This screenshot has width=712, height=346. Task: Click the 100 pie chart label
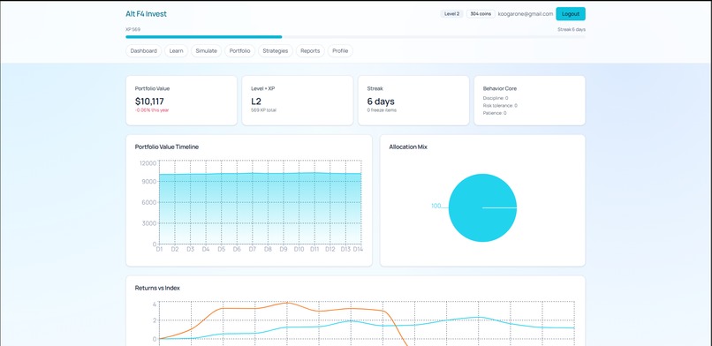tap(436, 206)
